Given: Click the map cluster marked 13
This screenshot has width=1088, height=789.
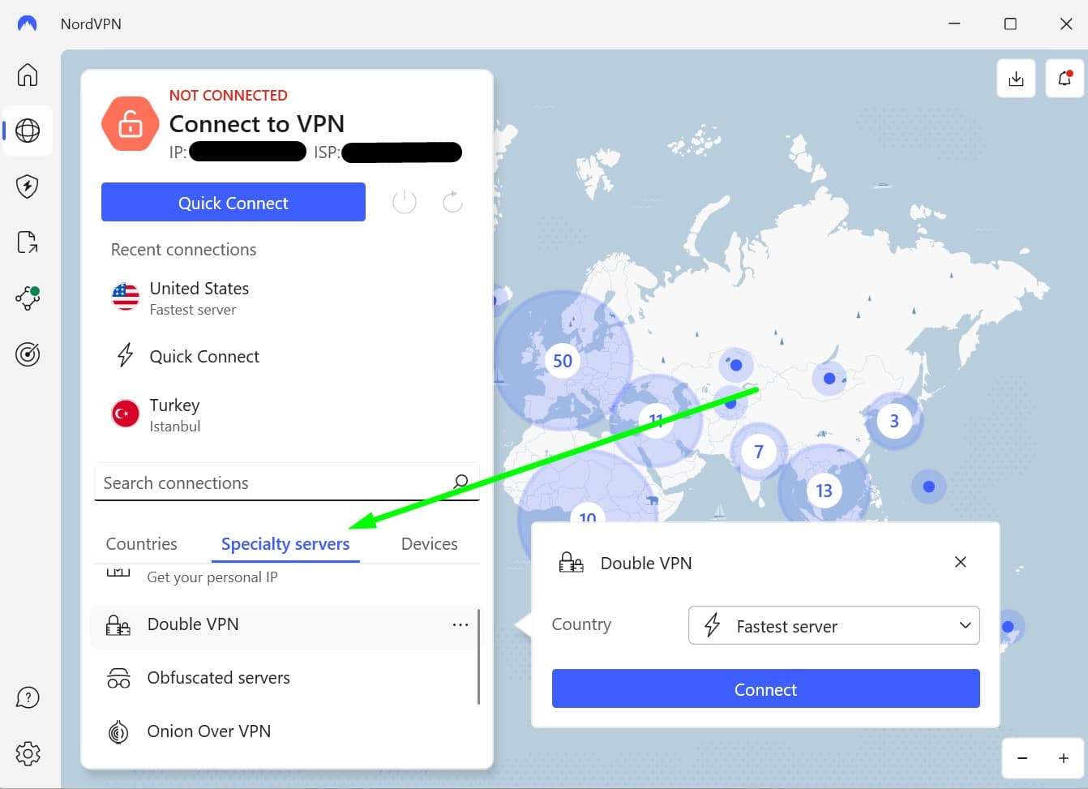Looking at the screenshot, I should (x=824, y=491).
